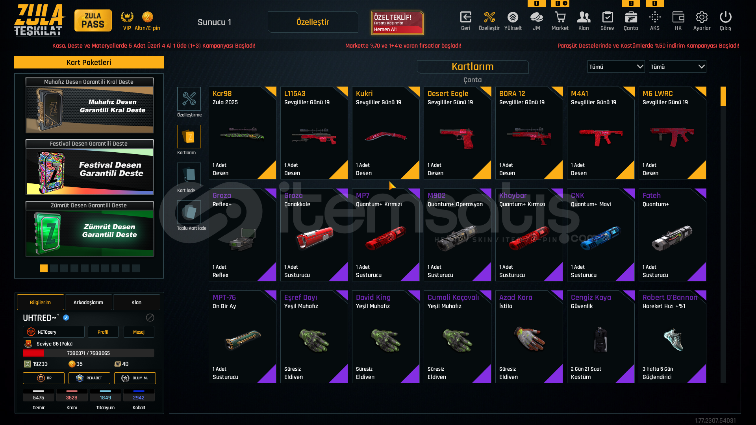Viewport: 756px width, 425px height.
Task: Toggle the block icon beside UHTRED name
Action: (x=150, y=318)
